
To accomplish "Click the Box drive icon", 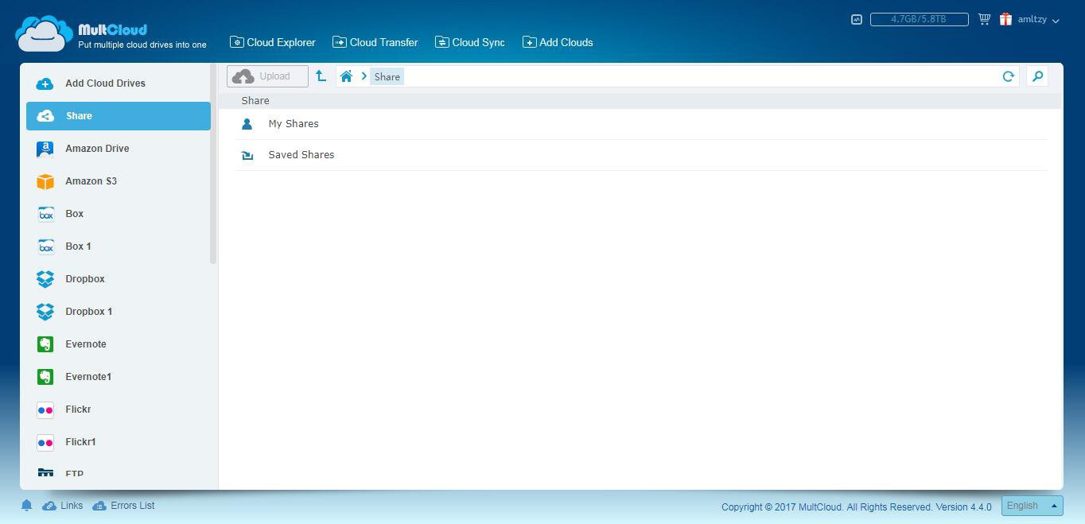I will coord(45,214).
